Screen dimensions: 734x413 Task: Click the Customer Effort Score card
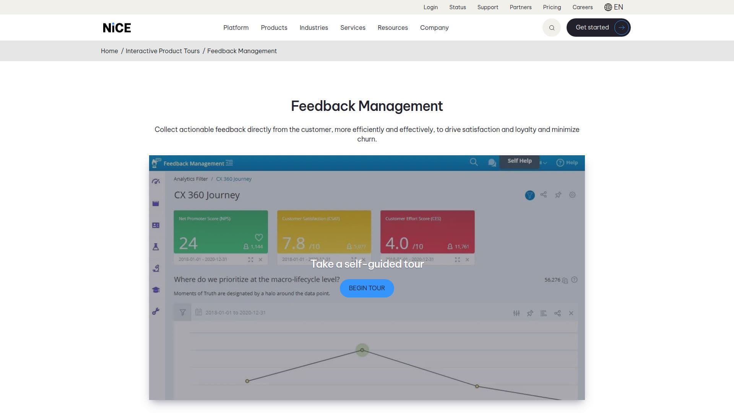click(427, 232)
